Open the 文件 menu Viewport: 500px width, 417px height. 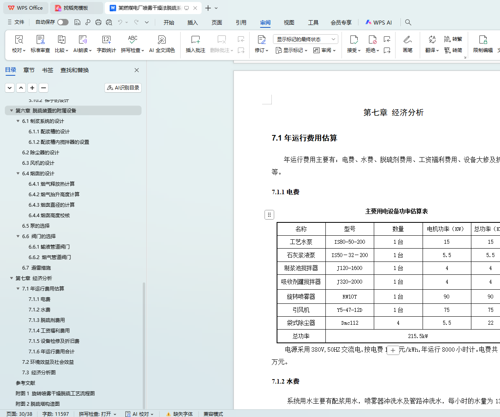coord(16,22)
